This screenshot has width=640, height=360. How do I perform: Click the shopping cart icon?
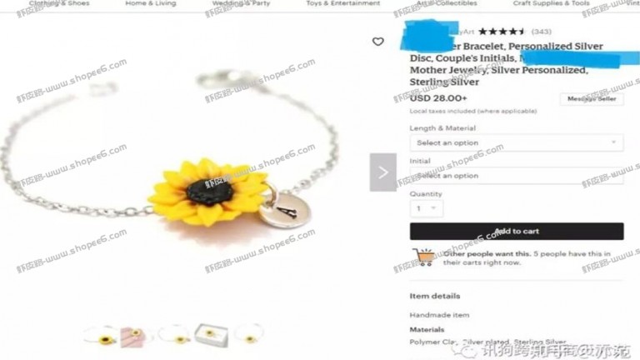(423, 257)
